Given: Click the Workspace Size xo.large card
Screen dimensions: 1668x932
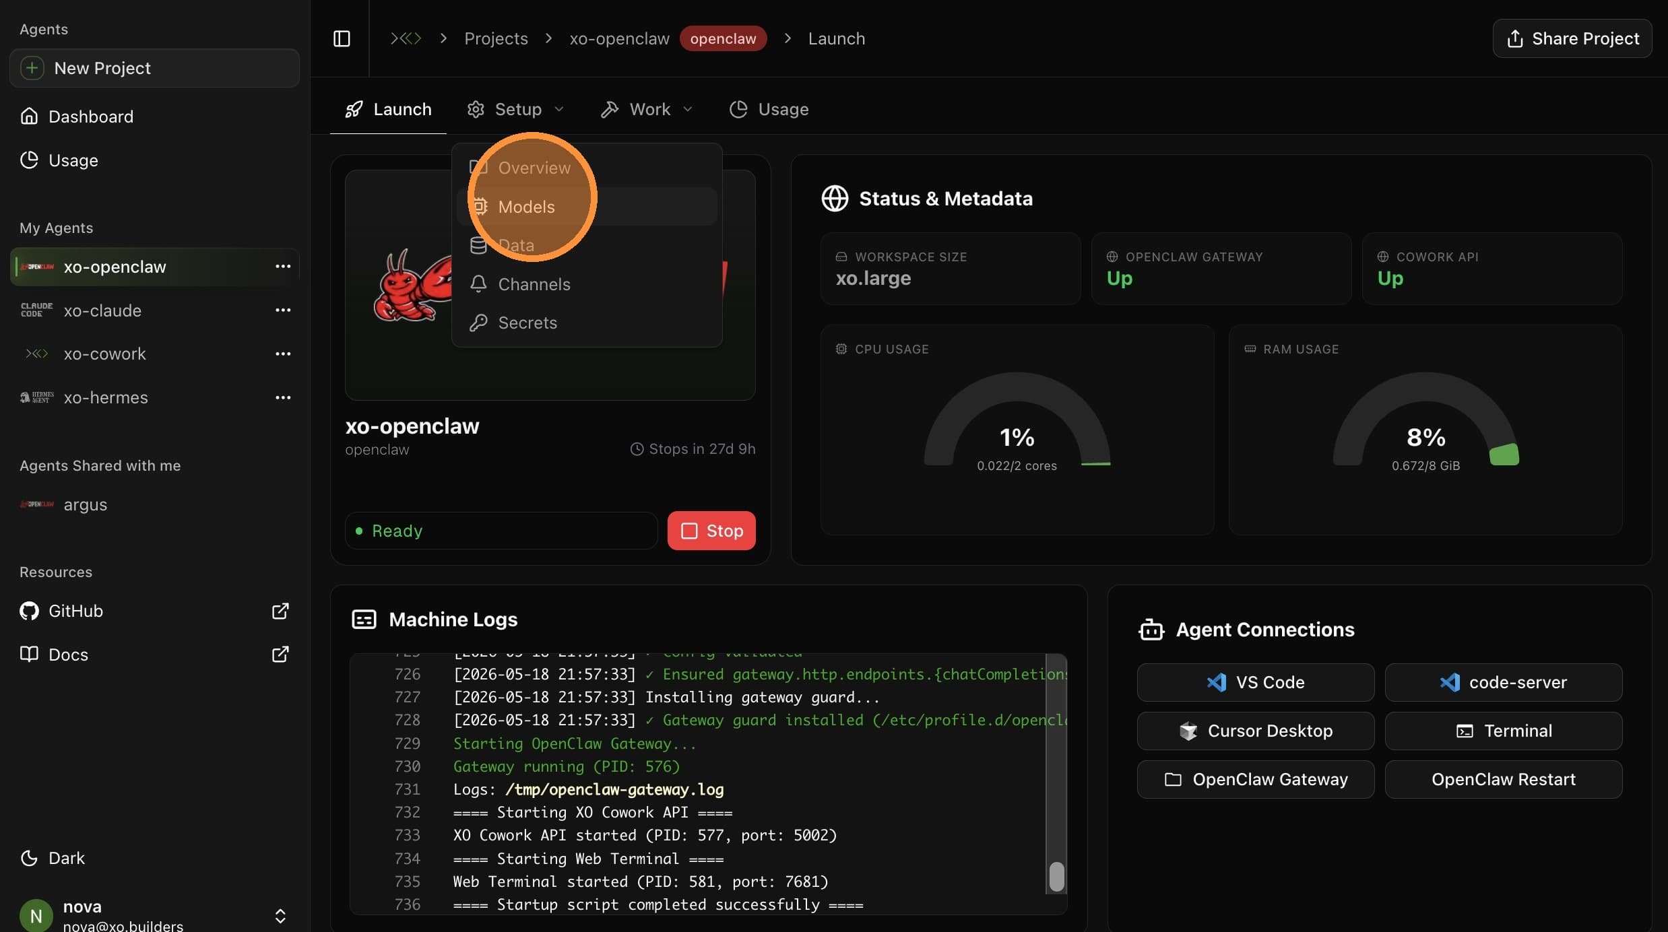Looking at the screenshot, I should 951,269.
